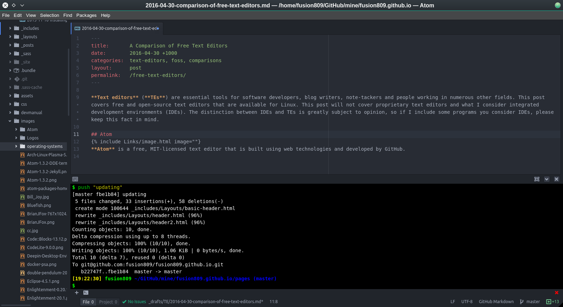Click the Bill_Joy.jpg file icon
The width and height of the screenshot is (563, 307).
23,197
